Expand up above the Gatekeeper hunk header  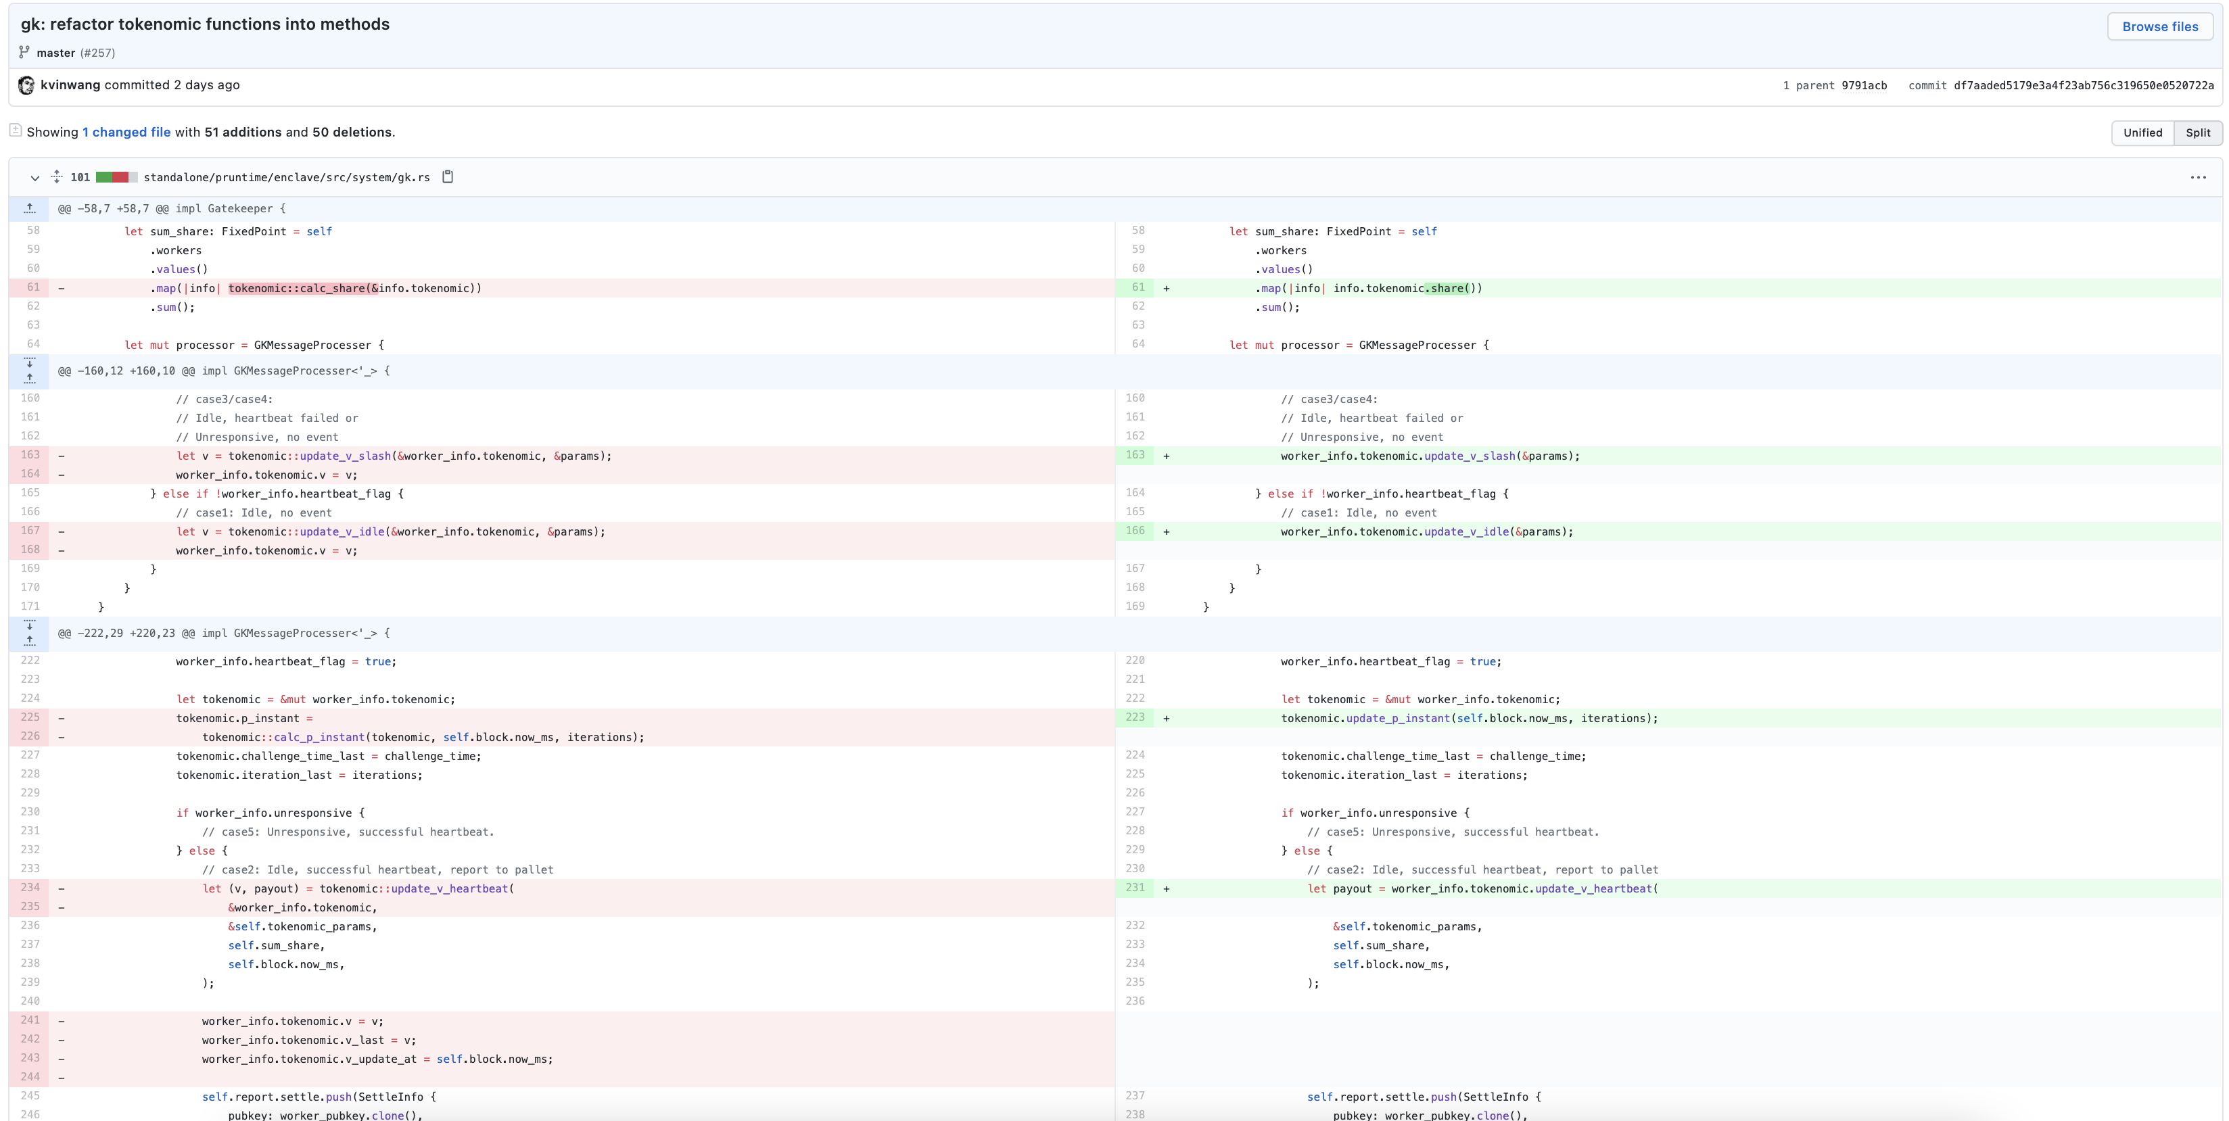click(30, 208)
